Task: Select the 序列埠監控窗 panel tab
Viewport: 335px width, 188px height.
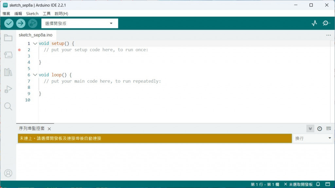Action: coord(32,128)
